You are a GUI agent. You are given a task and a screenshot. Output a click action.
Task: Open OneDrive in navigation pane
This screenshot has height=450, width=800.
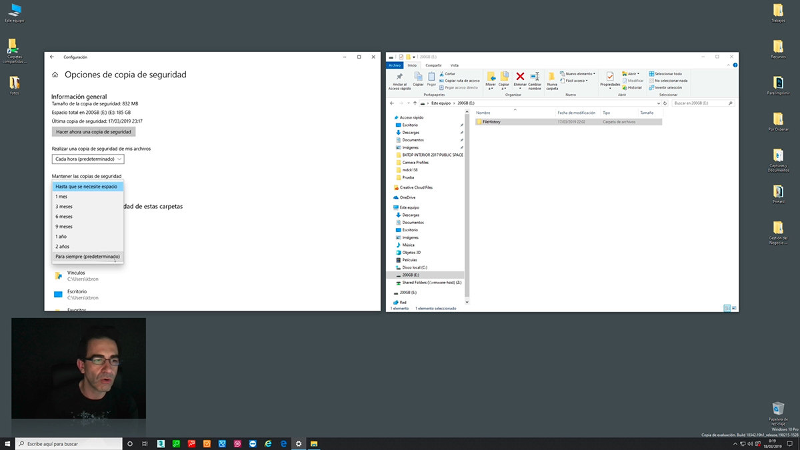pos(407,197)
